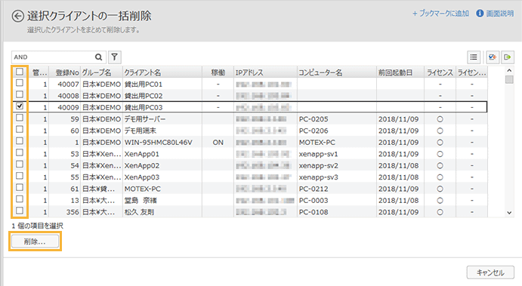
Task: Sort by the 前回起動日 column header
Action: [x=400, y=72]
